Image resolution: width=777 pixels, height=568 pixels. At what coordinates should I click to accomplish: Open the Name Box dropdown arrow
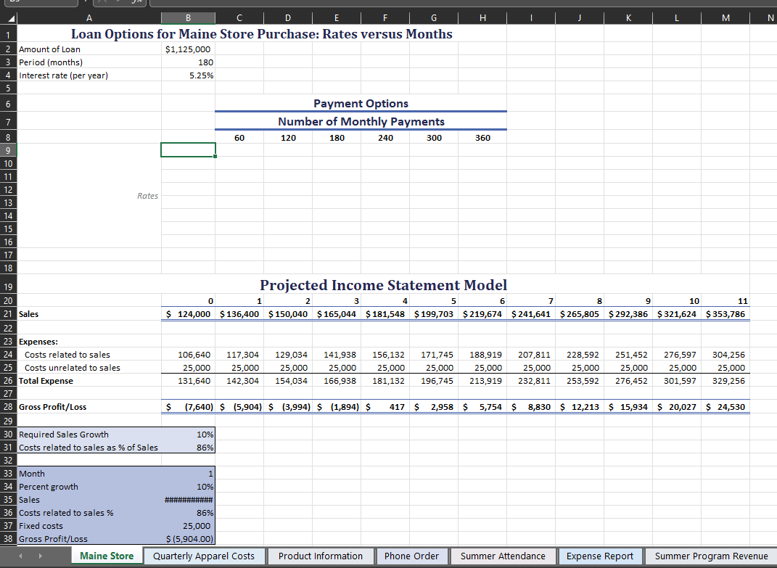[x=86, y=3]
